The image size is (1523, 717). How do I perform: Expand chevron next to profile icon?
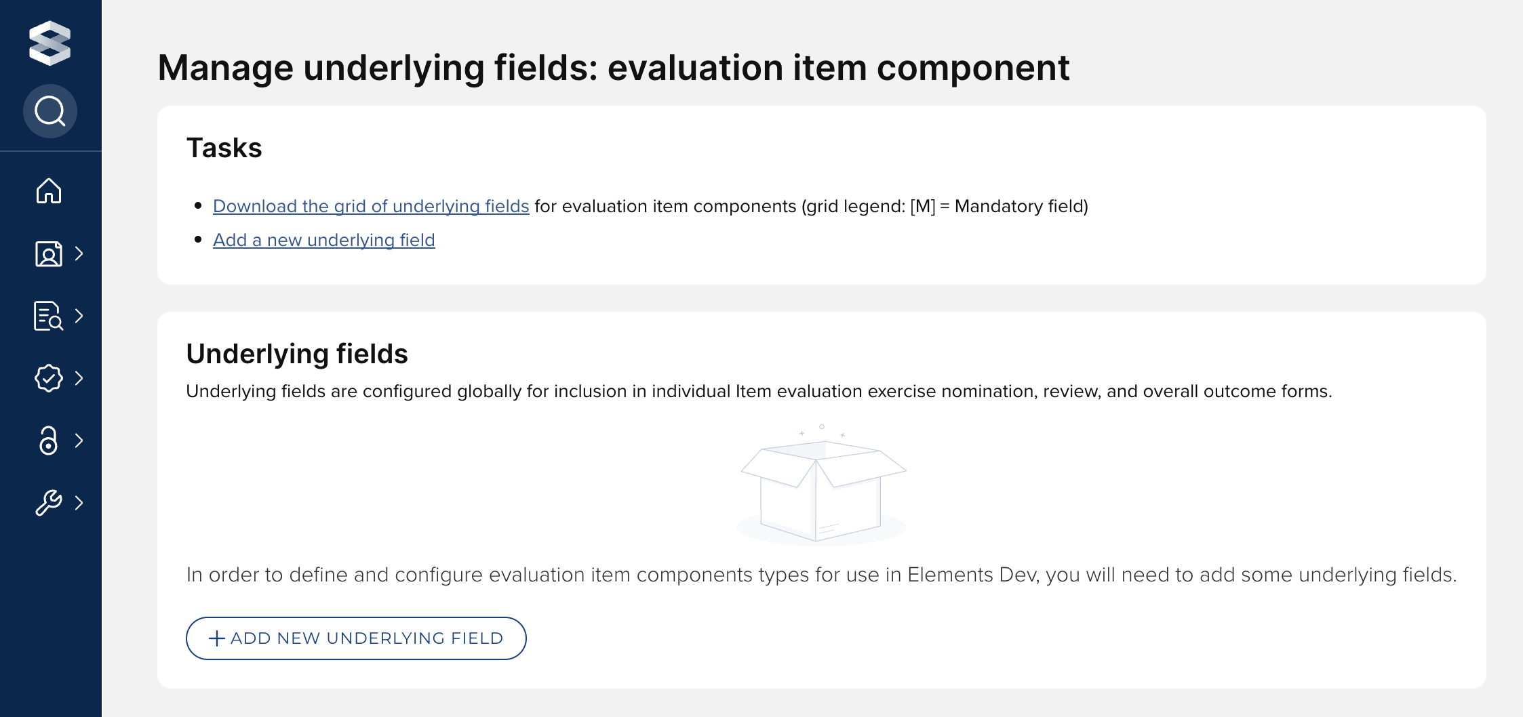(79, 253)
